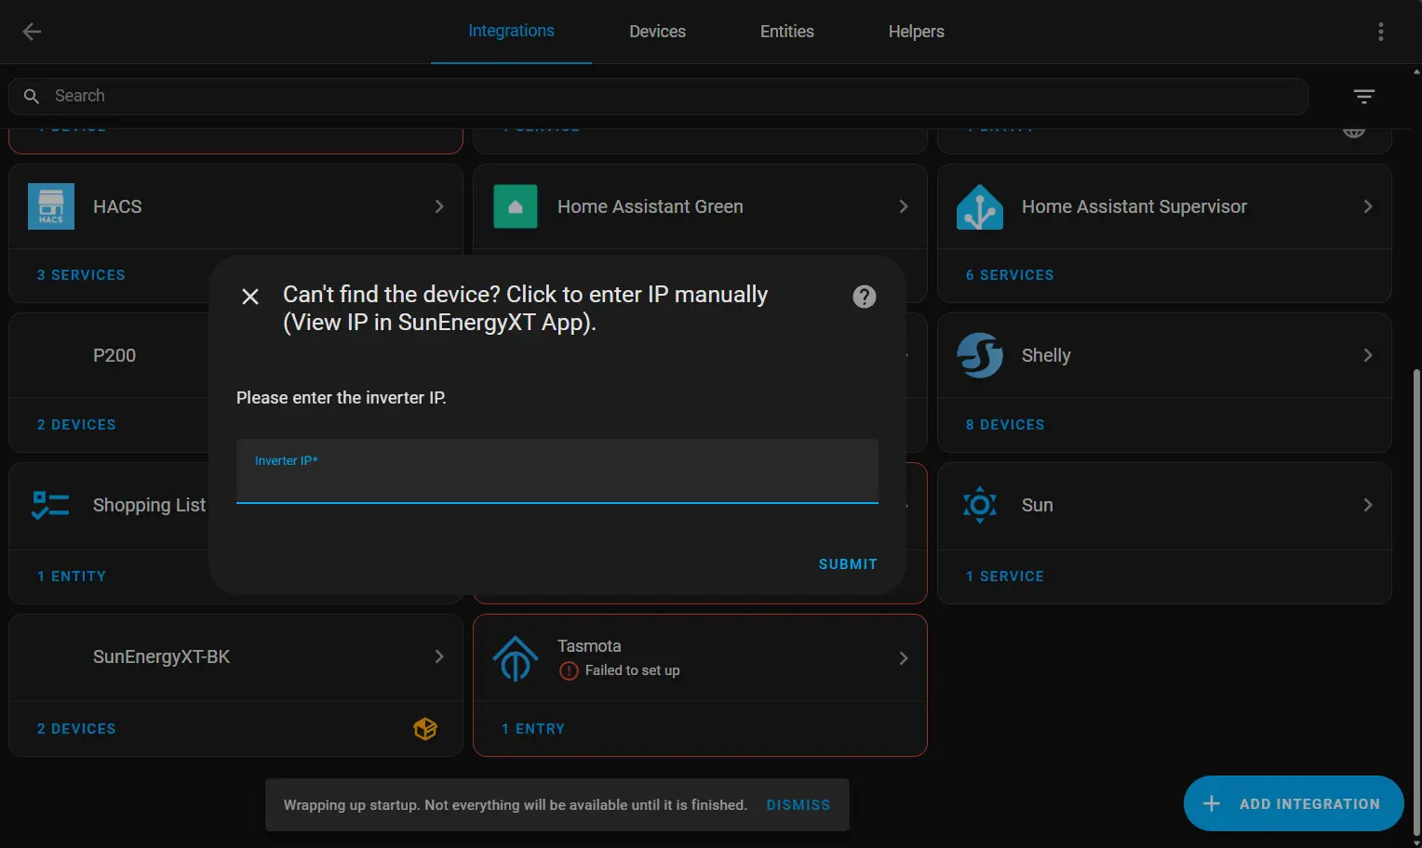The height and width of the screenshot is (848, 1422).
Task: Click the Shelly integration logo
Action: point(979,355)
